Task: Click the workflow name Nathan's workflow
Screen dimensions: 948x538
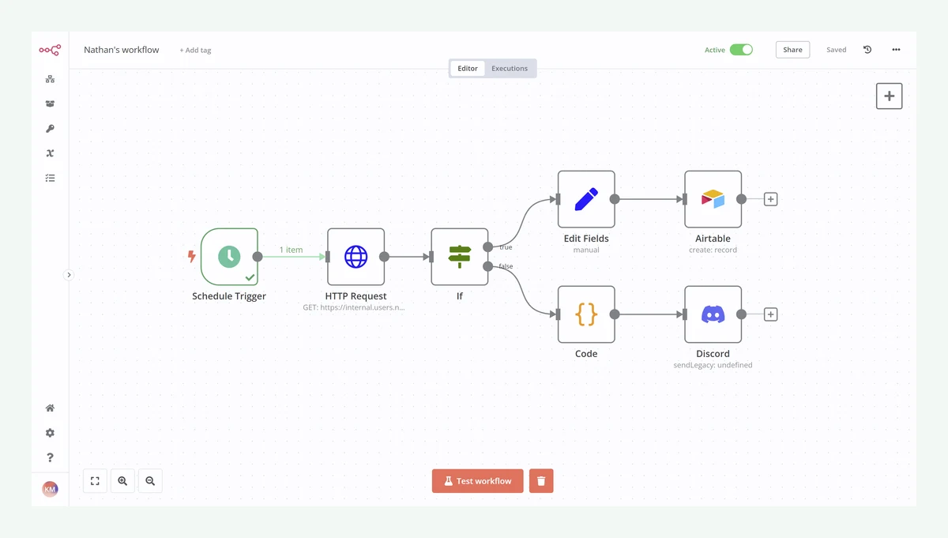Action: click(x=122, y=50)
